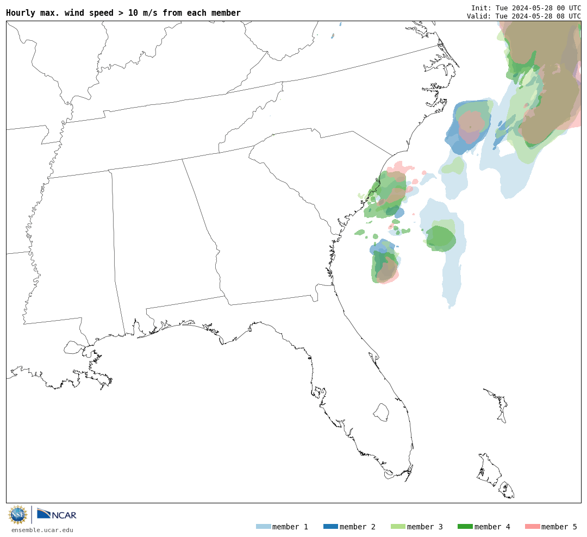Click the member 5 pink legend swatch
Image resolution: width=587 pixels, height=537 pixels.
tap(532, 527)
